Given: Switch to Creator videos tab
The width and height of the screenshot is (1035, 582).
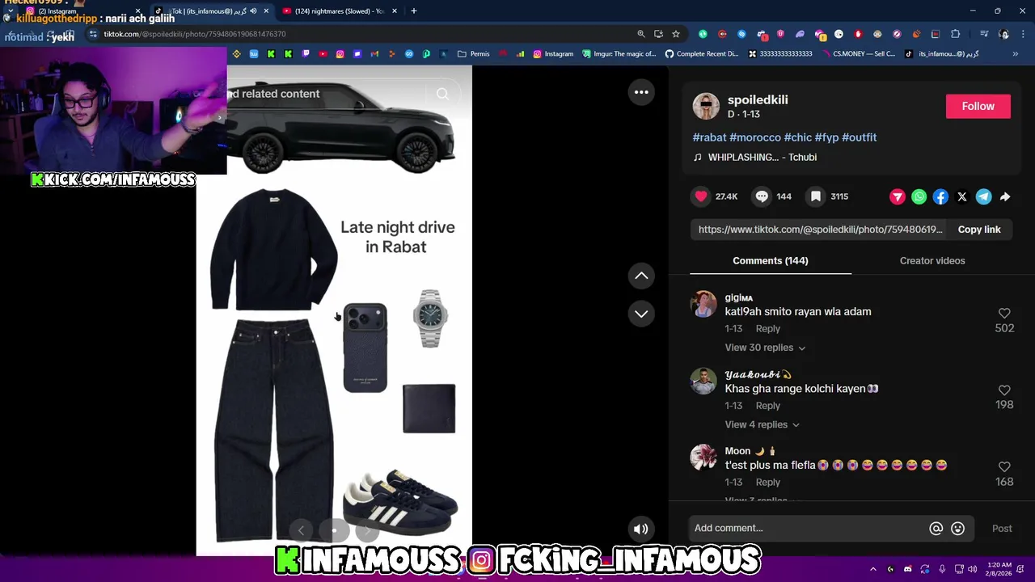Looking at the screenshot, I should [932, 260].
